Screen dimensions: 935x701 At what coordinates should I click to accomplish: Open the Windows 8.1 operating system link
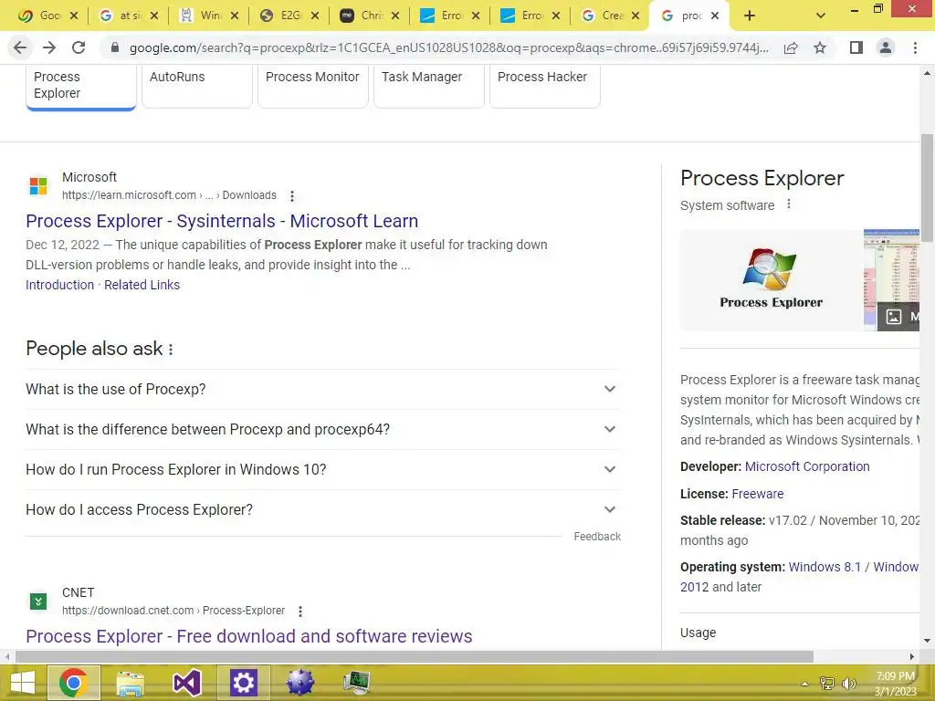point(825,567)
